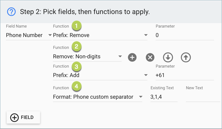The width and height of the screenshot is (222, 129).
Task: Open the blue help question mark icon
Action: [11, 12]
